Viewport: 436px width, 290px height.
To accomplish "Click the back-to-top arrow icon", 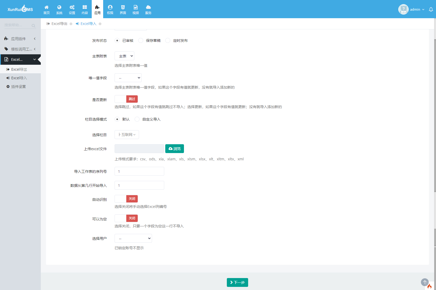I will [x=425, y=282].
